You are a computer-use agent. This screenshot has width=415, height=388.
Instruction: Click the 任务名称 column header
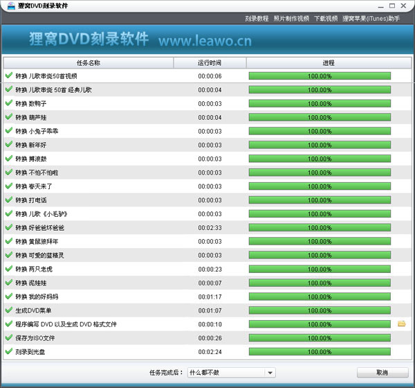[89, 63]
